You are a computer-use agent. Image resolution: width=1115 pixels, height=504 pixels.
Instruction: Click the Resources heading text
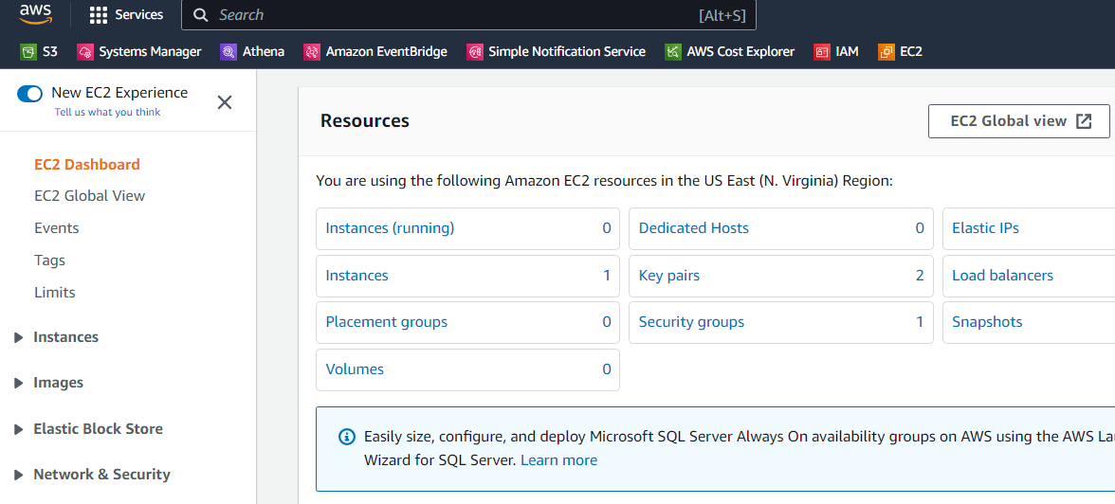pyautogui.click(x=365, y=121)
